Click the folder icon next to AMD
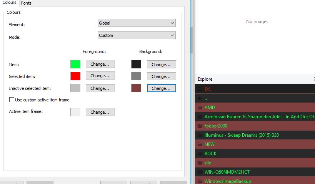The width and height of the screenshot is (315, 184). point(199,108)
